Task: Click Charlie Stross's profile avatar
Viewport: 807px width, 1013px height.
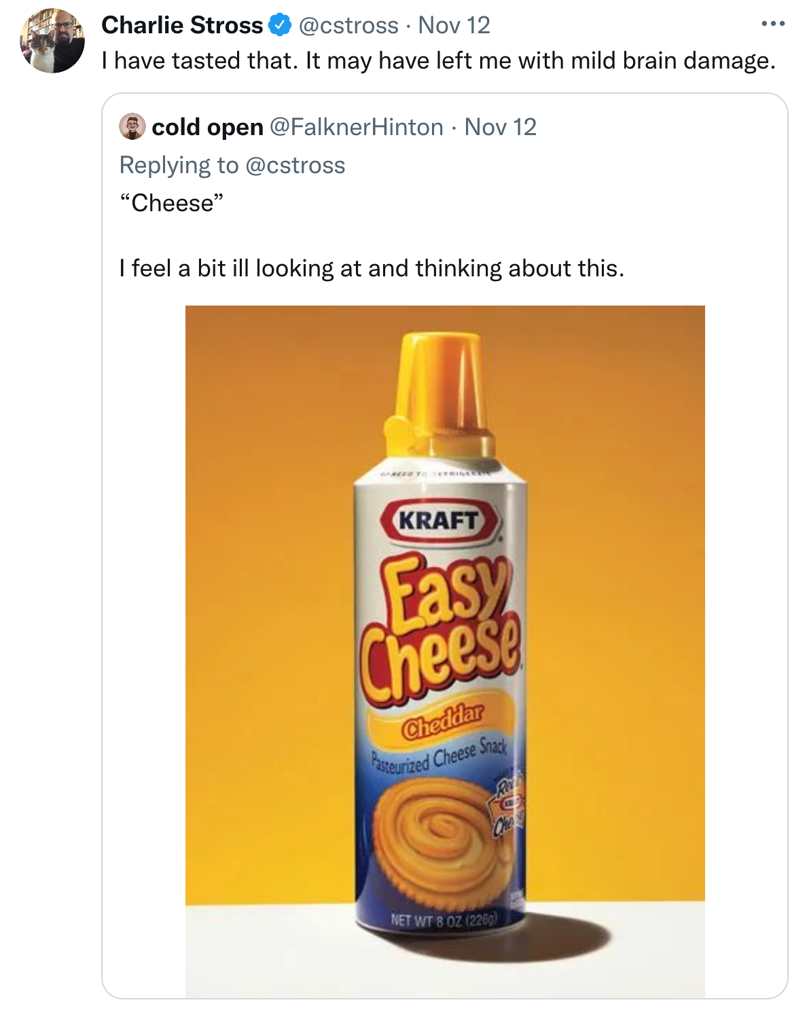Action: pyautogui.click(x=52, y=41)
